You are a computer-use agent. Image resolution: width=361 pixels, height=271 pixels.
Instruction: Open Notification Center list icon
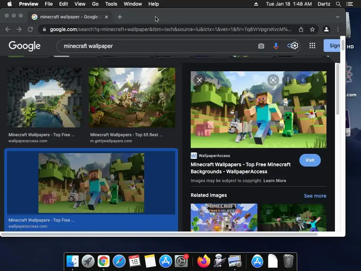tap(349, 4)
